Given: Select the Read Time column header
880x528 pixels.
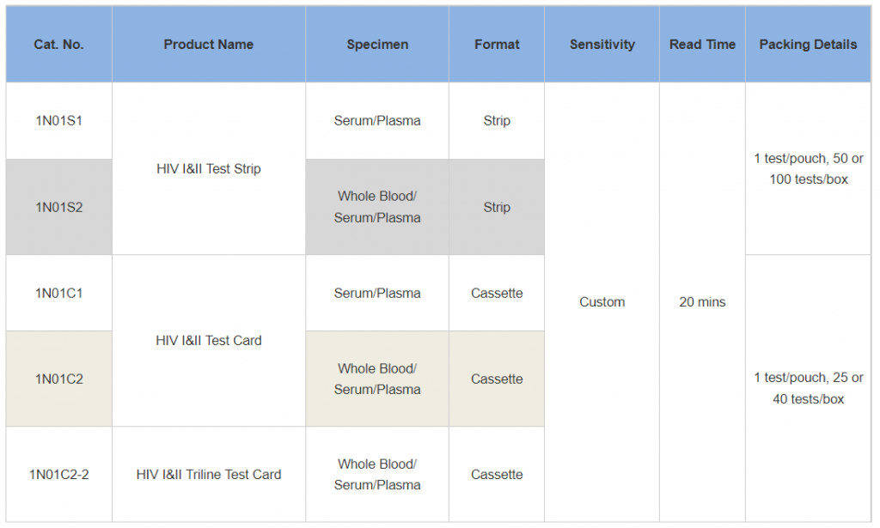Looking at the screenshot, I should (702, 45).
